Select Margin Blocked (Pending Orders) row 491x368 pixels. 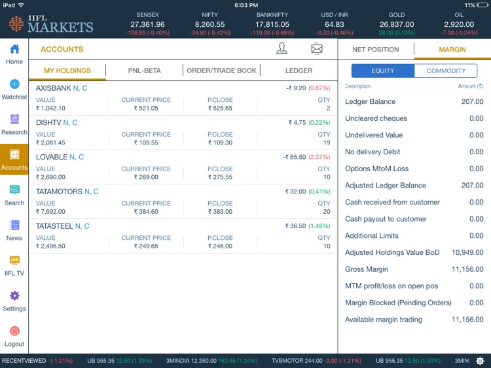414,303
